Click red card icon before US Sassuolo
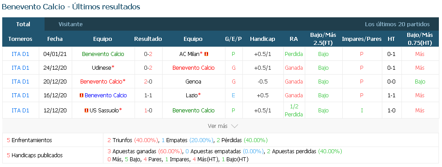442x167 pixels. 86,111
